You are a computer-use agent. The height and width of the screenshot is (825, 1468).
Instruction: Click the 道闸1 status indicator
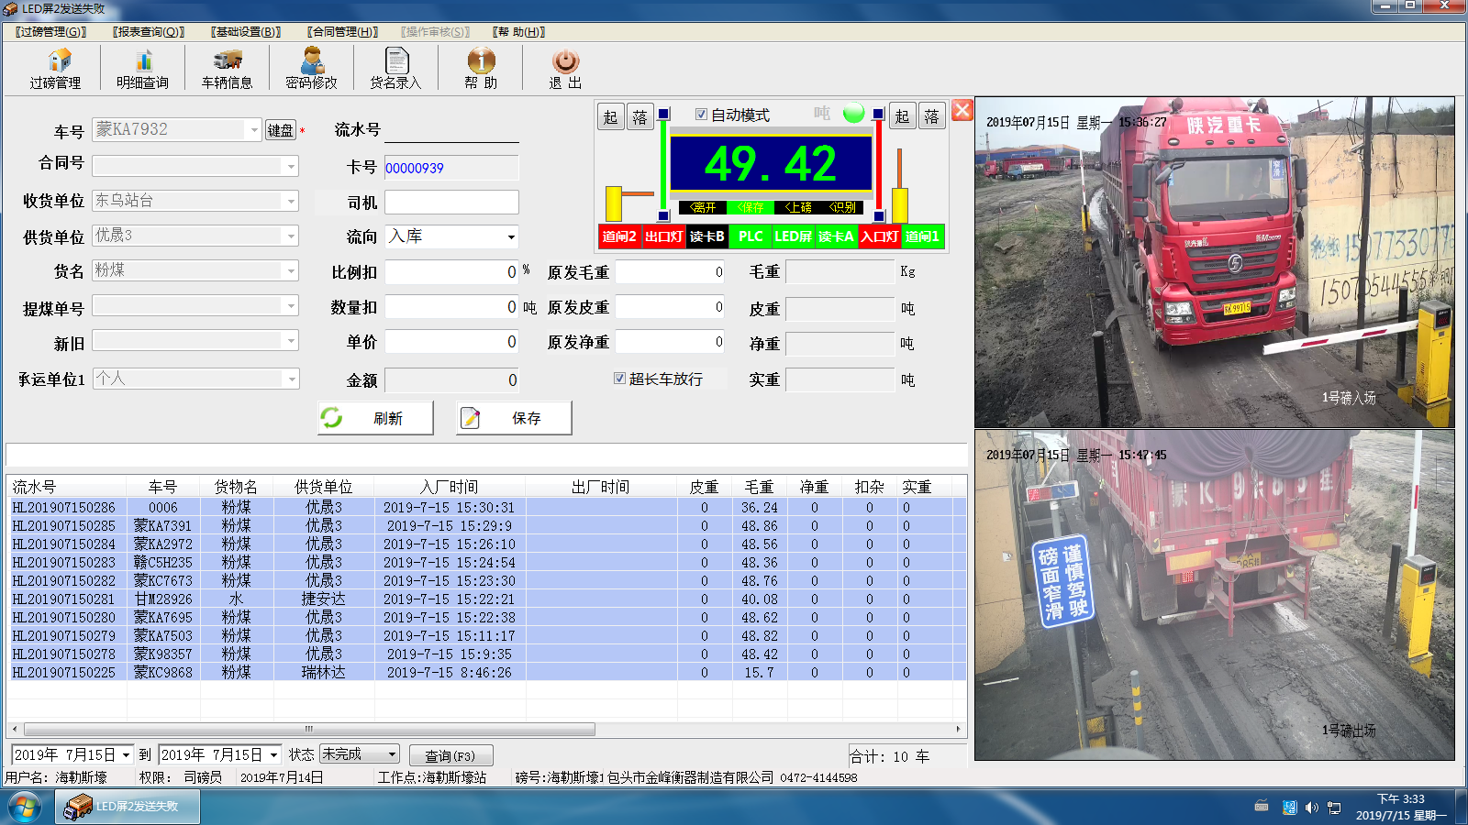click(x=923, y=236)
